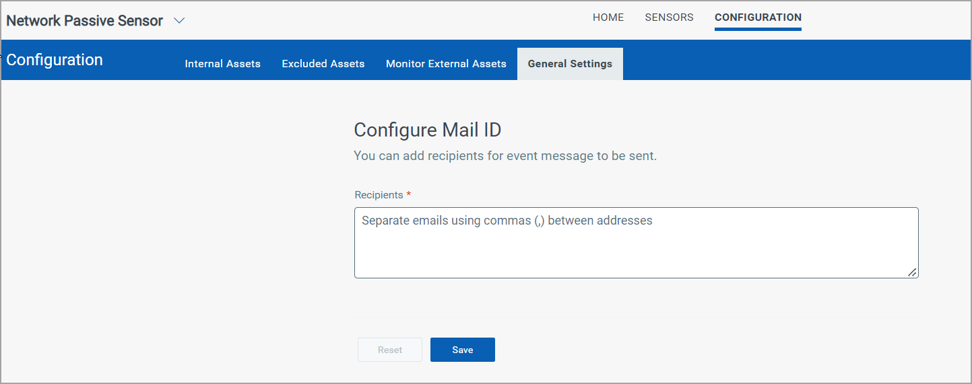Click the divider line above Save button
972x384 pixels.
pyautogui.click(x=636, y=317)
